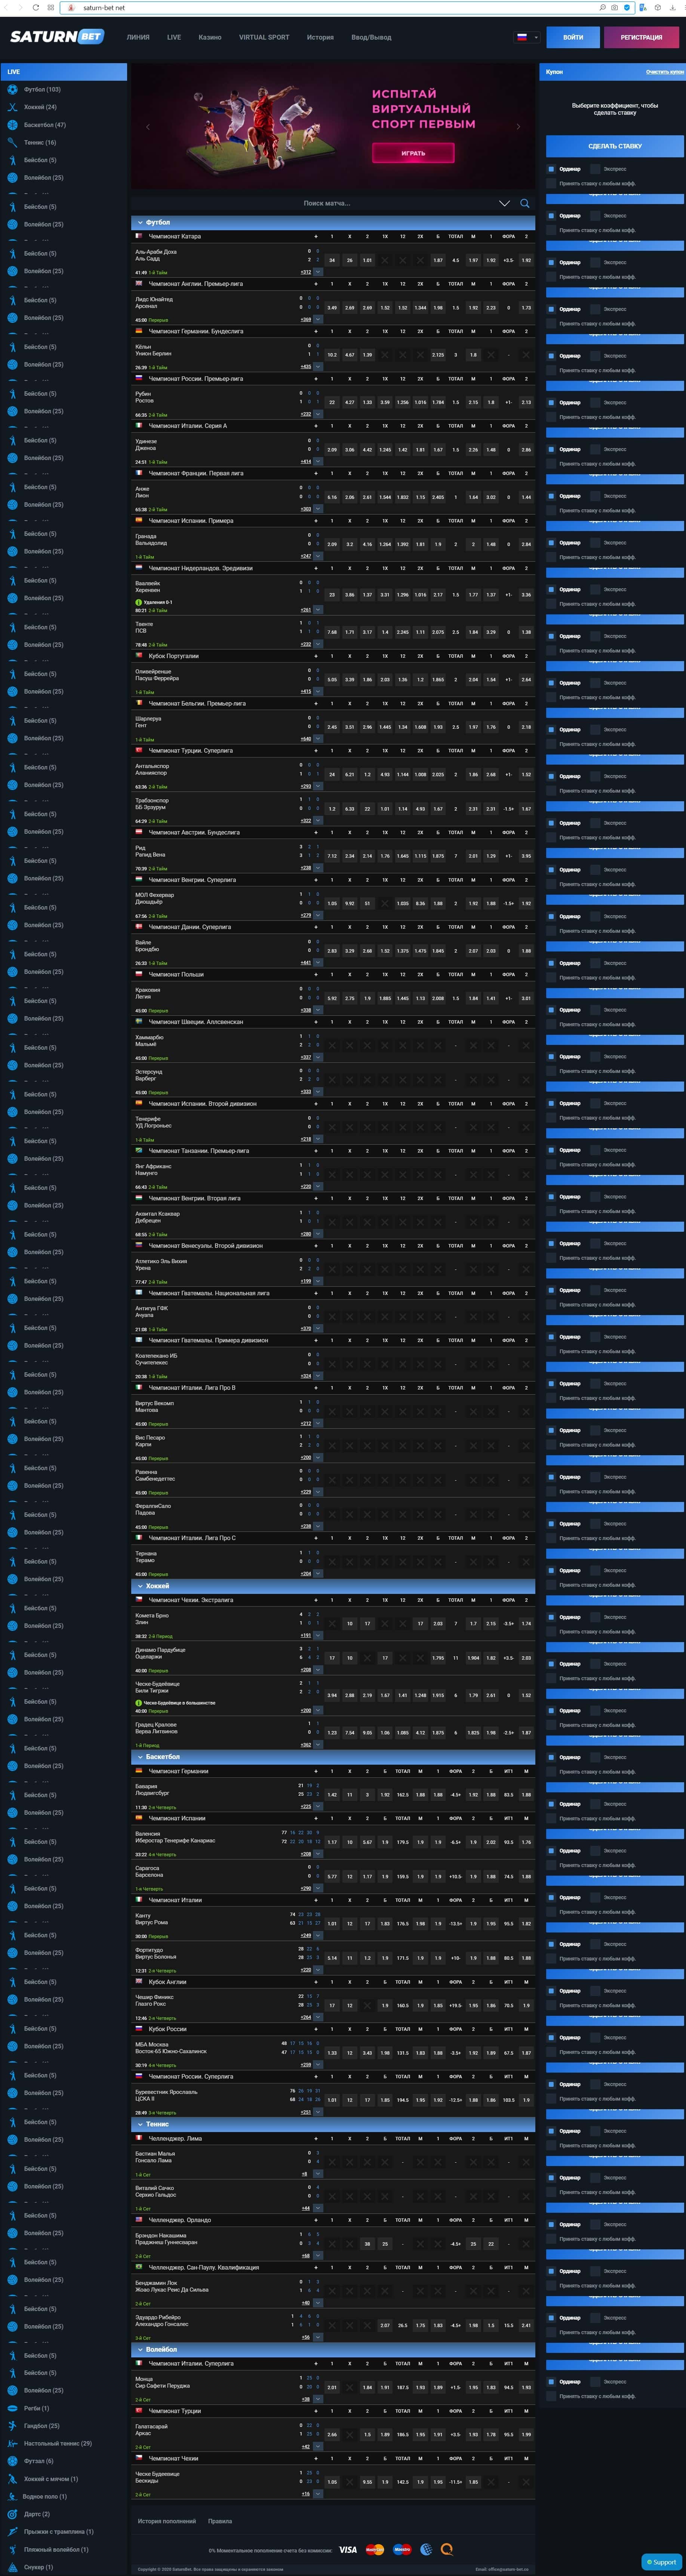The height and width of the screenshot is (2576, 686).
Task: Click the Maestro payment icon in footer
Action: point(402,2549)
